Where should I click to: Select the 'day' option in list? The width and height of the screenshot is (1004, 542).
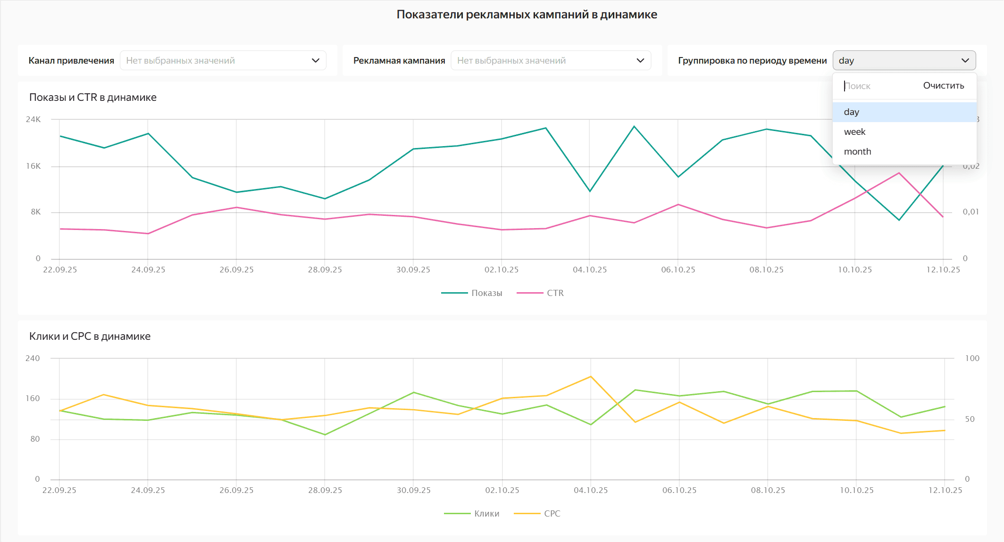(852, 112)
